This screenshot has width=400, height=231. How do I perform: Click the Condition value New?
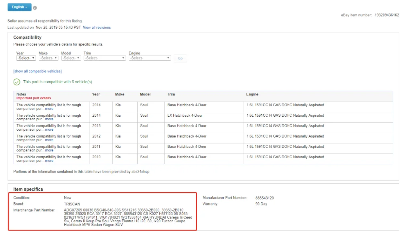tap(68, 198)
